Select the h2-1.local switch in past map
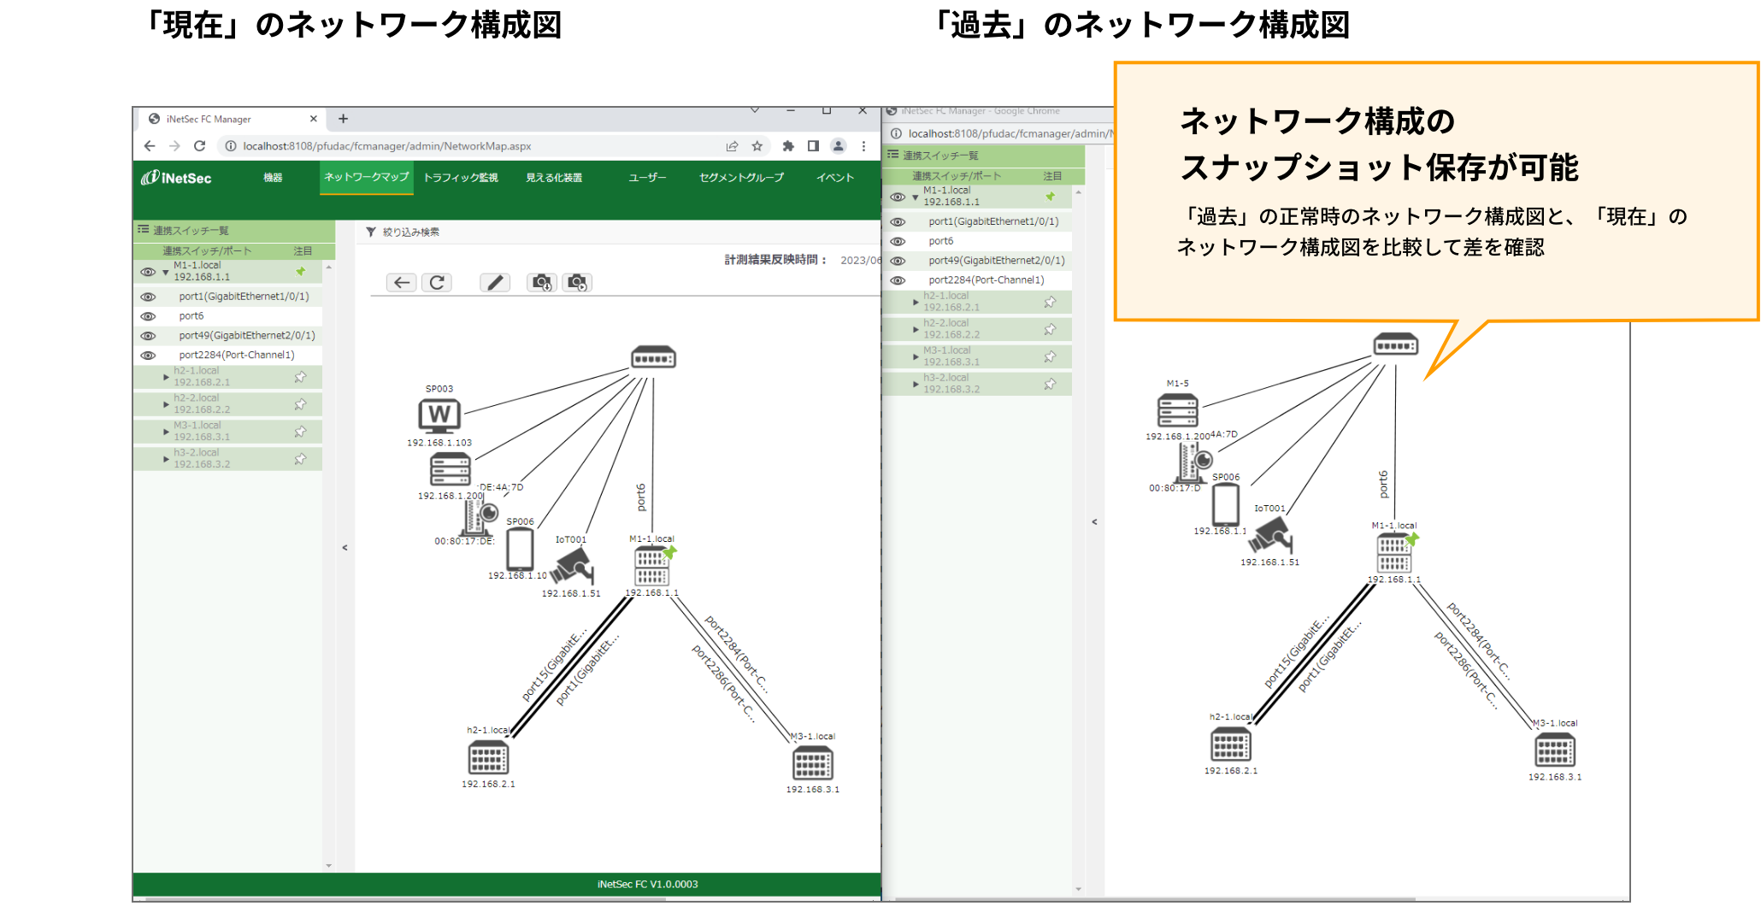The image size is (1761, 906). (1231, 744)
